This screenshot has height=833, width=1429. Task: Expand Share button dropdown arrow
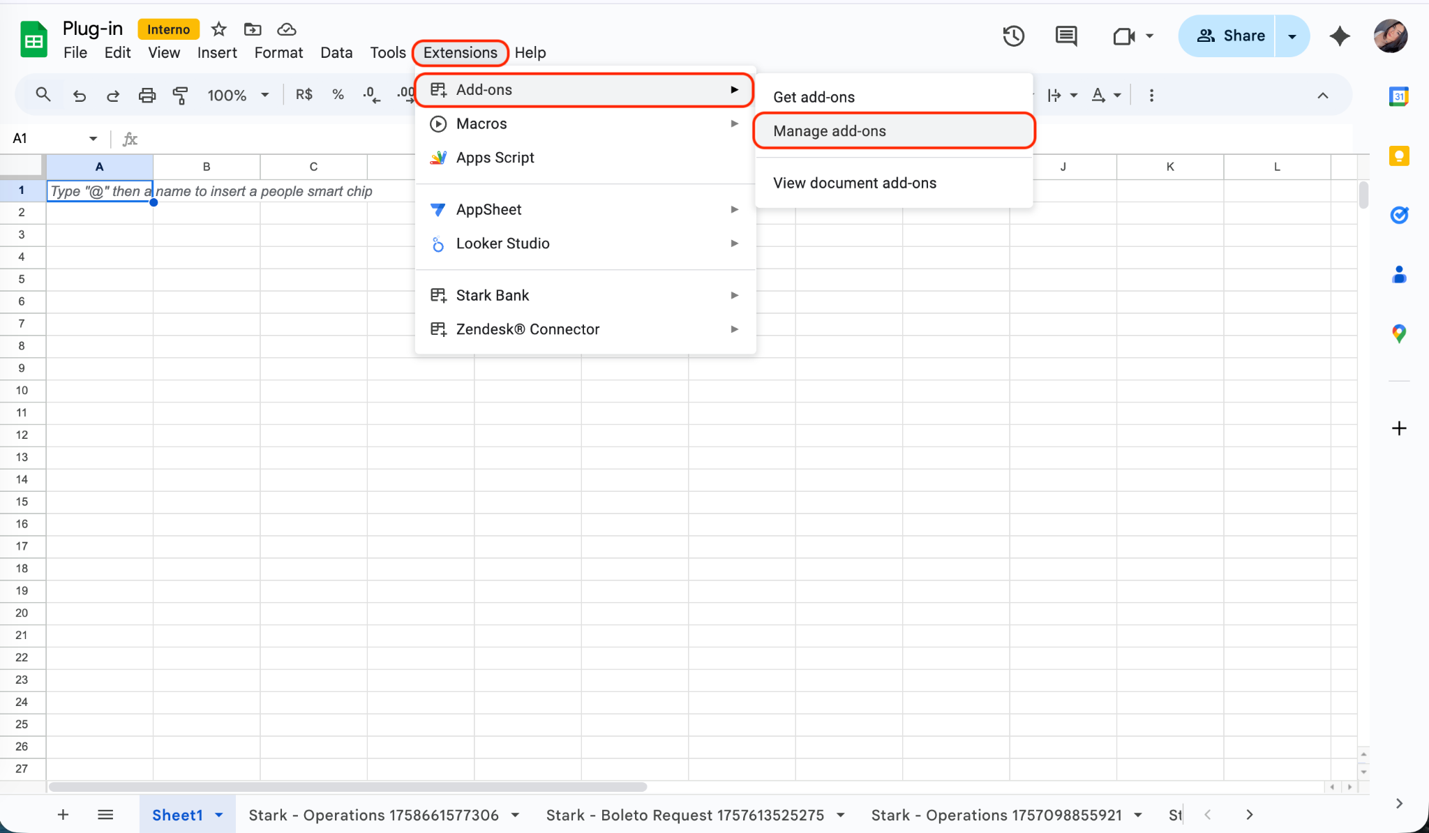[1292, 36]
